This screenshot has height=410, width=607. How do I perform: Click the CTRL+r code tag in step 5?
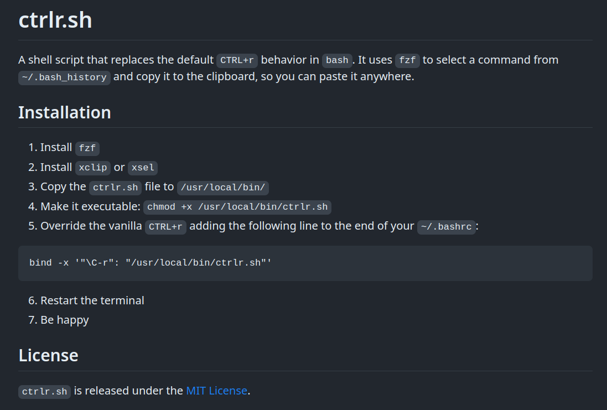165,227
